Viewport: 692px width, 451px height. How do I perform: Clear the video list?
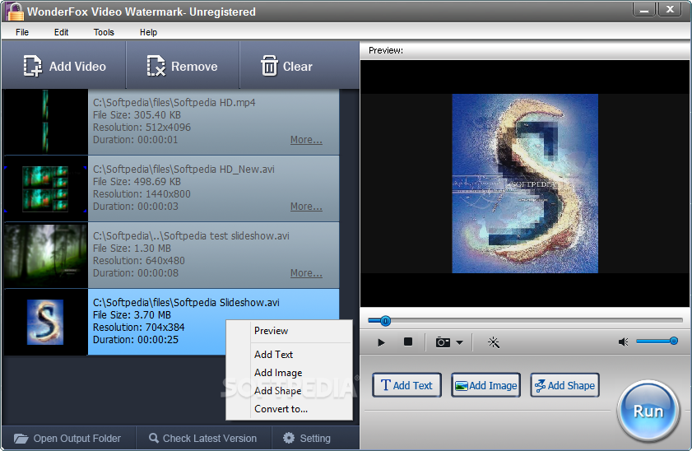287,66
